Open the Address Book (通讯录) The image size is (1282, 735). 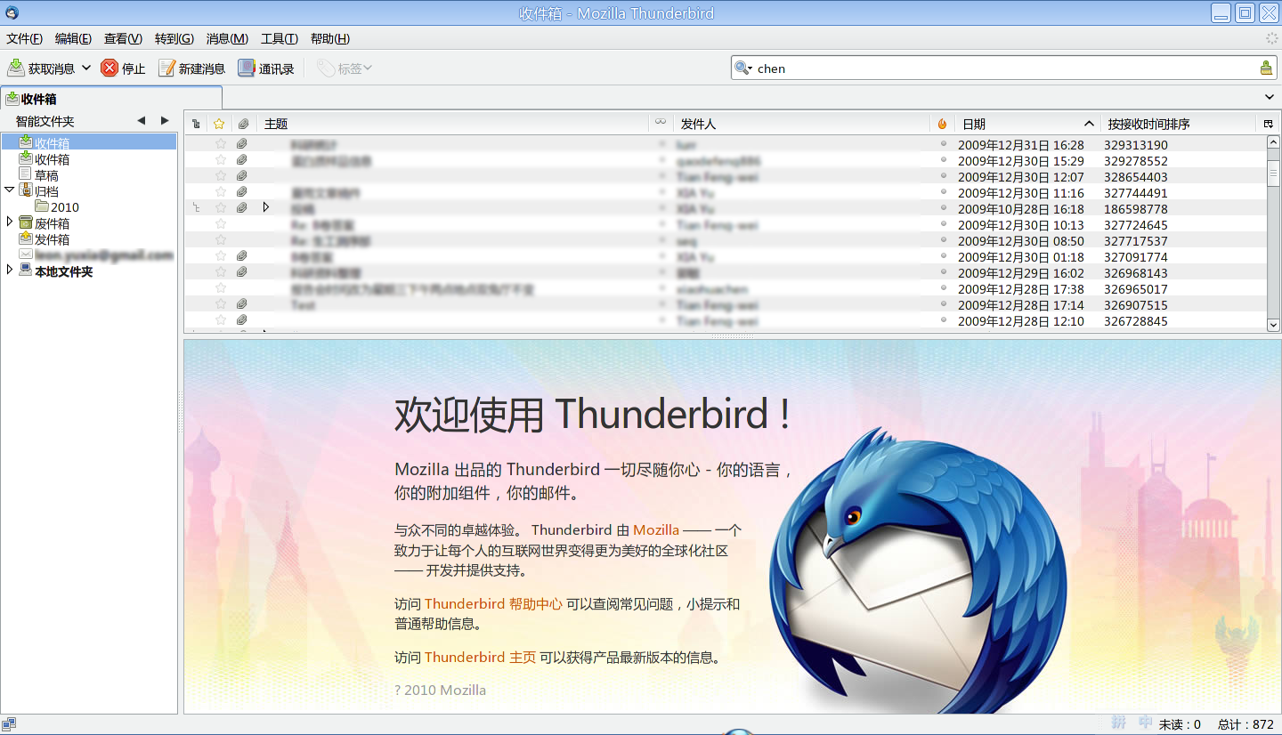coord(265,68)
